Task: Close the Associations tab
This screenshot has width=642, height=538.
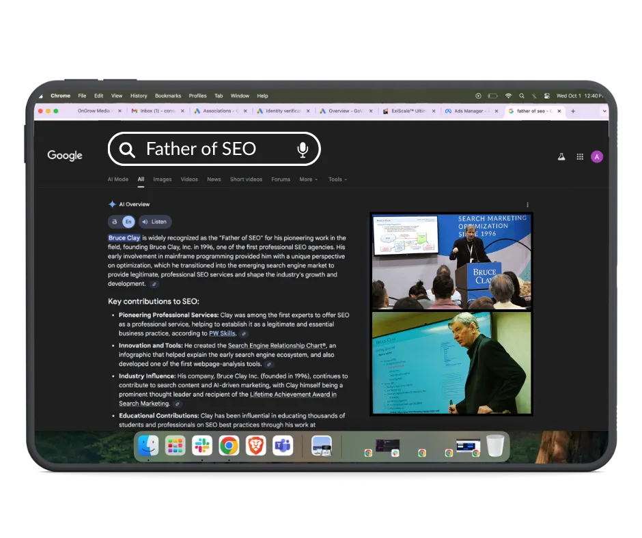Action: [245, 111]
